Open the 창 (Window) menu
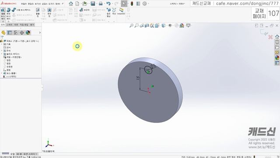This screenshot has height=158, width=280. click(58, 4)
